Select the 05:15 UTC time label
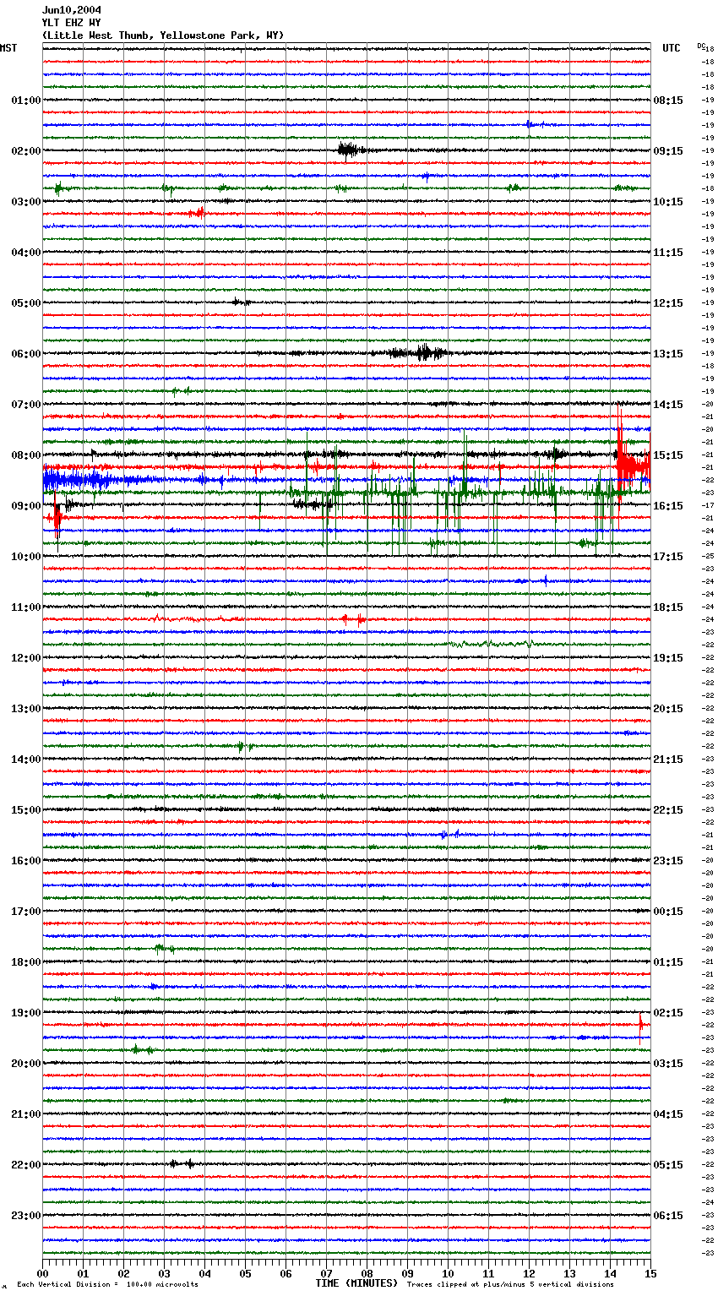The image size is (718, 1296). [x=668, y=1165]
